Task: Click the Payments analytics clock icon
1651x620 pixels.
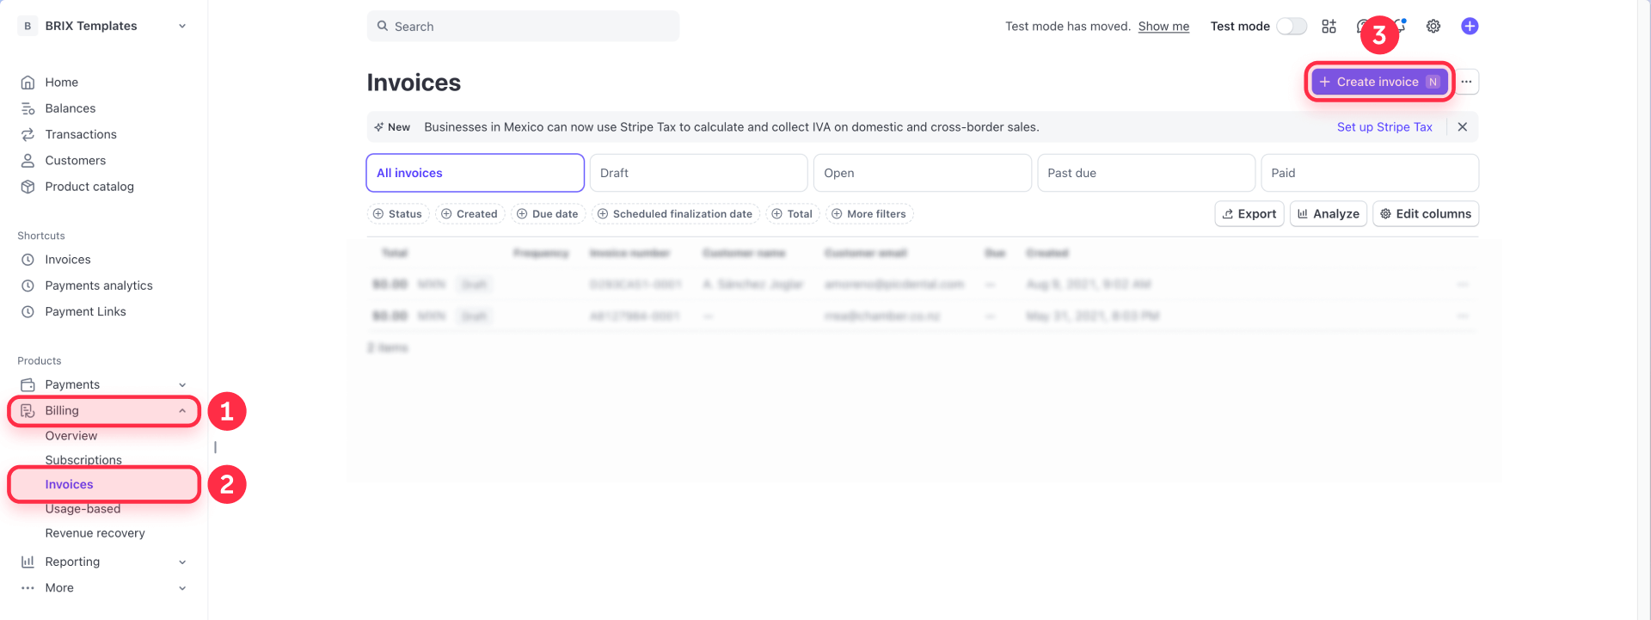Action: 28,285
